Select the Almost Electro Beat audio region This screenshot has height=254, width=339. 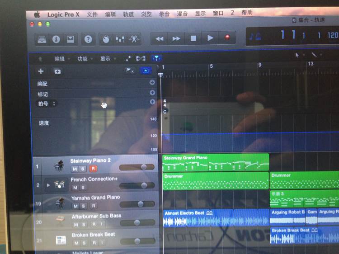pos(216,218)
